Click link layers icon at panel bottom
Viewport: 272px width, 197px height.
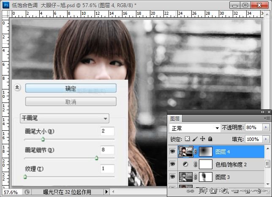190,191
